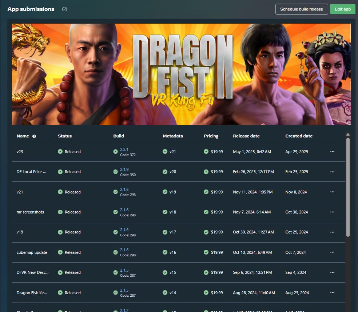
Task: Click the Dragon Fist VR Kung Fu banner
Action: [x=181, y=74]
